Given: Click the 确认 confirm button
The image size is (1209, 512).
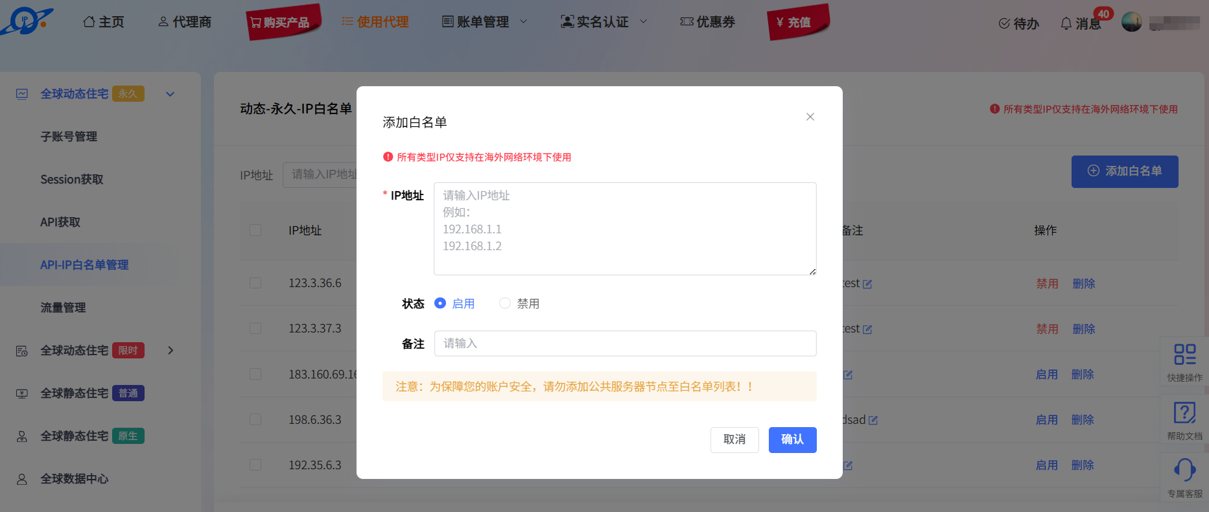Looking at the screenshot, I should (x=792, y=440).
